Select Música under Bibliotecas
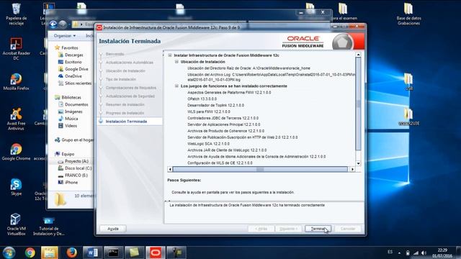Viewport: 461px width, 259px height. point(71,119)
